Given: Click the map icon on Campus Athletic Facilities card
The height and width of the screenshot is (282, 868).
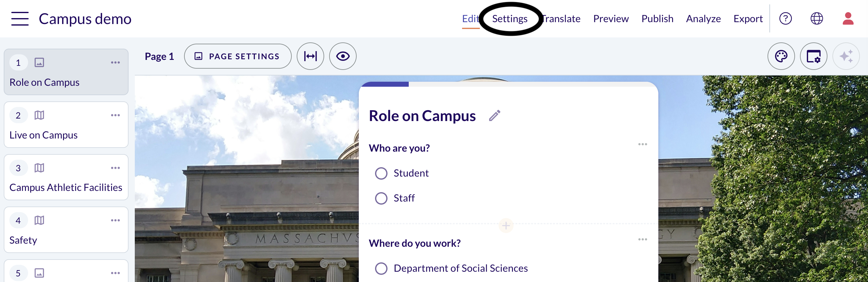Looking at the screenshot, I should [x=39, y=168].
